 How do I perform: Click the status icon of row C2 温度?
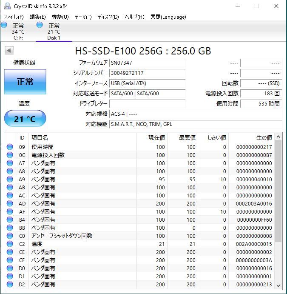point(10,243)
